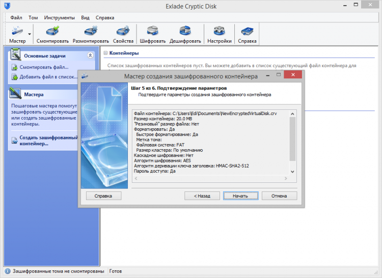Go back with the < Назад button
Screen dimensions: 382x278
[x=202, y=196]
